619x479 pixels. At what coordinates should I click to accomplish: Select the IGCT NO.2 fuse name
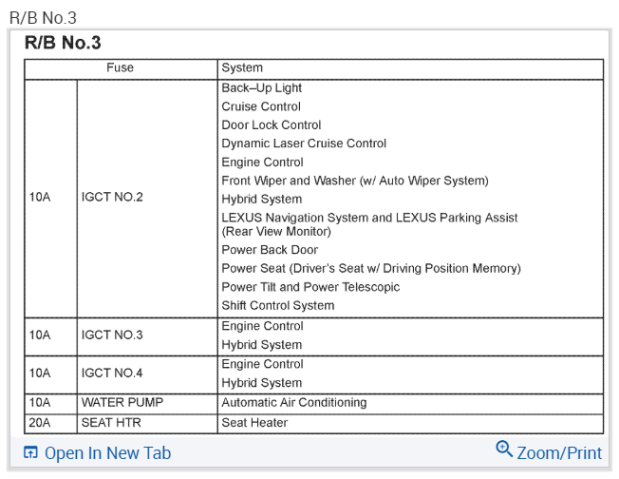pos(112,197)
